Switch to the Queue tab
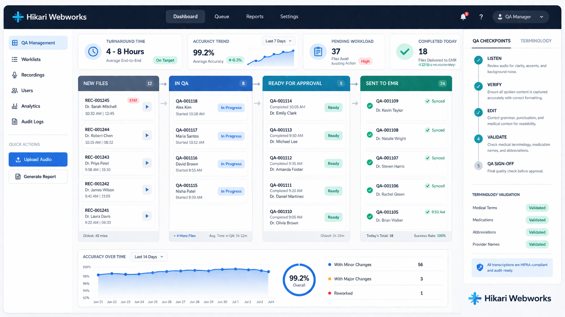 point(222,17)
